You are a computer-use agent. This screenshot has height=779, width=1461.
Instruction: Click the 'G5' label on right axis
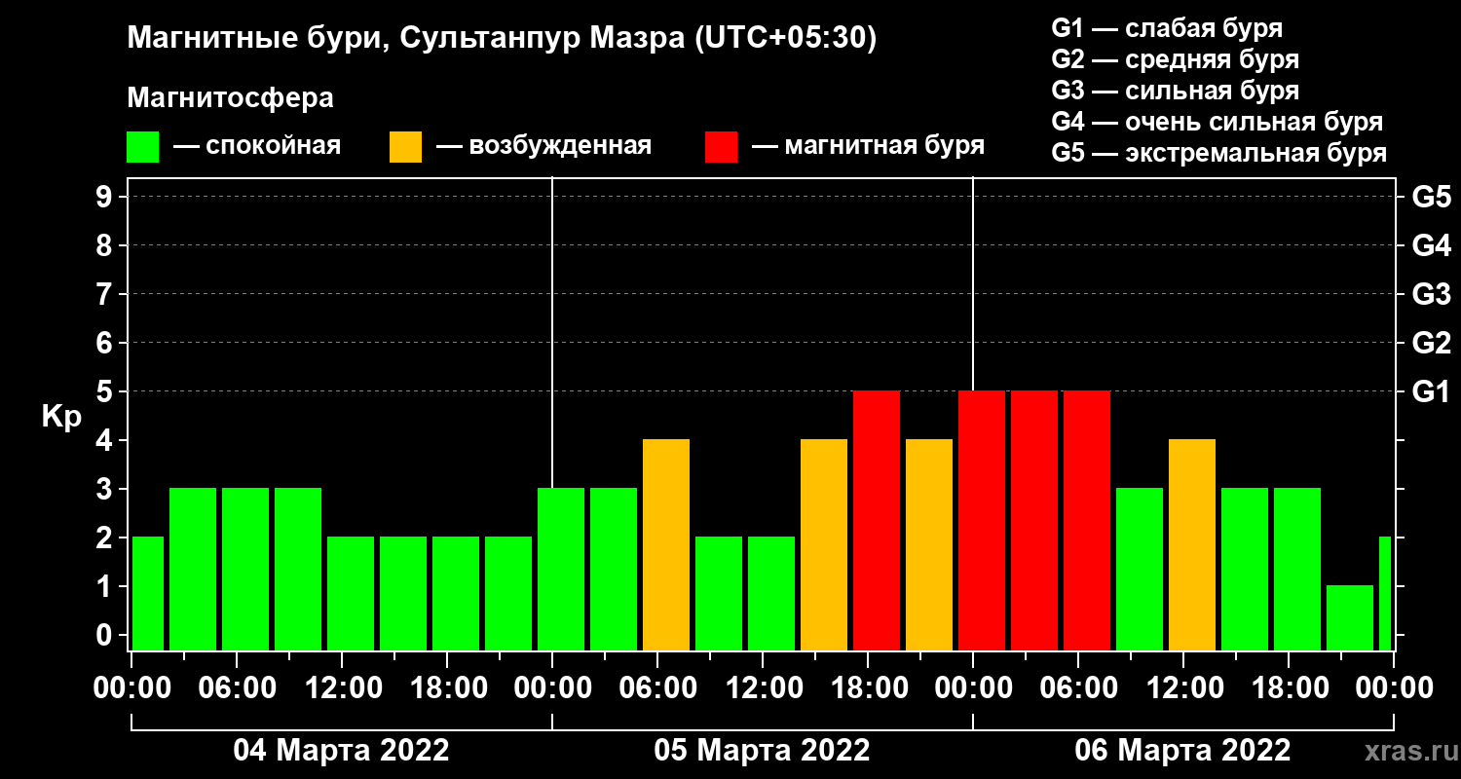pos(1432,197)
